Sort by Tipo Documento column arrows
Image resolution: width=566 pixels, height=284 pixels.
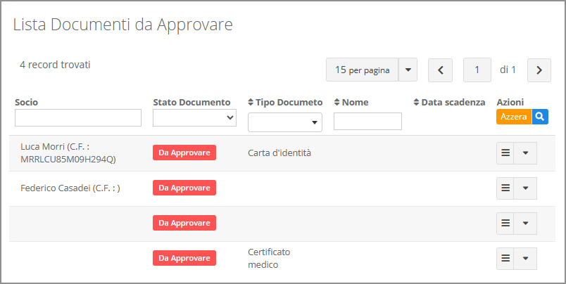251,103
